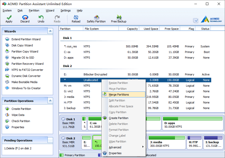The width and height of the screenshot is (225, 158).
Task: Launch Partition Copy Wizard icon
Action: click(x=7, y=51)
